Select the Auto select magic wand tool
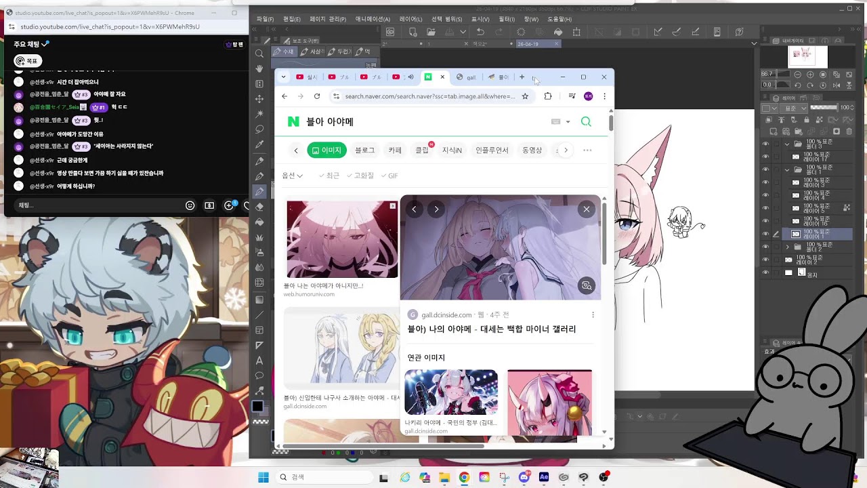This screenshot has height=488, width=867. [259, 114]
